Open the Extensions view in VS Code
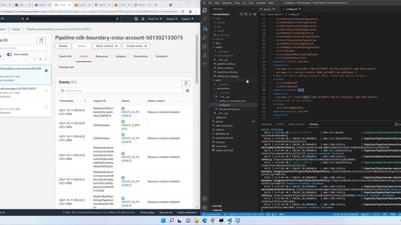 tap(205, 46)
